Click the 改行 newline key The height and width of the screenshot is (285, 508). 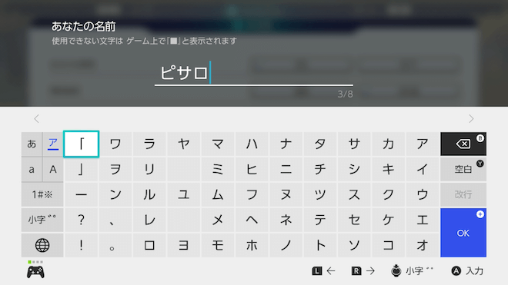[463, 194]
